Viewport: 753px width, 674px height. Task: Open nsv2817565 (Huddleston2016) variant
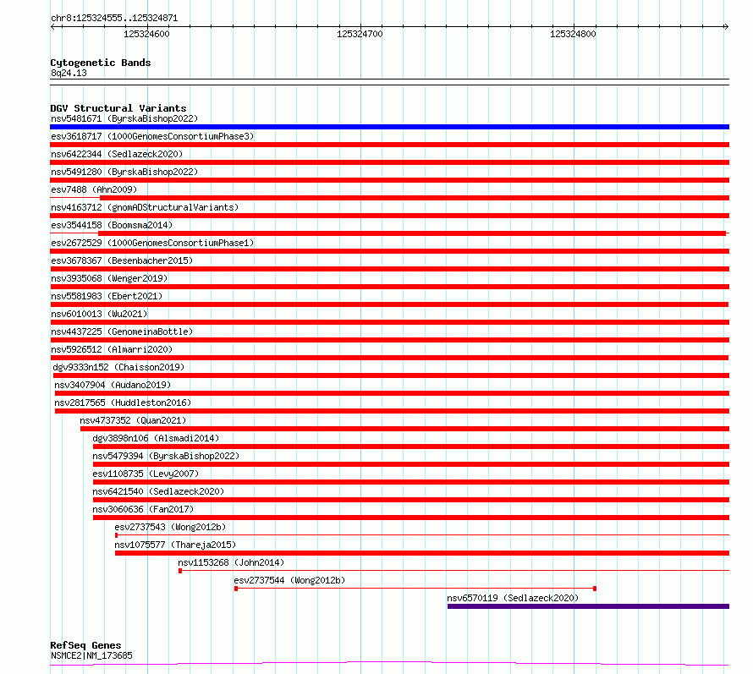[123, 403]
